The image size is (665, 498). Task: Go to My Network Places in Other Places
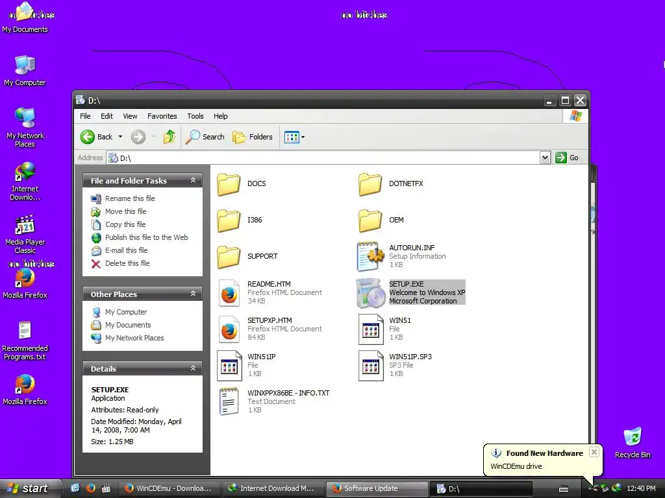coord(134,338)
